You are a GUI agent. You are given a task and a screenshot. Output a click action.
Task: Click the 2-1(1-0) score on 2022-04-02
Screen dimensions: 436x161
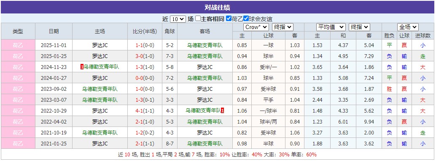(x=145, y=121)
